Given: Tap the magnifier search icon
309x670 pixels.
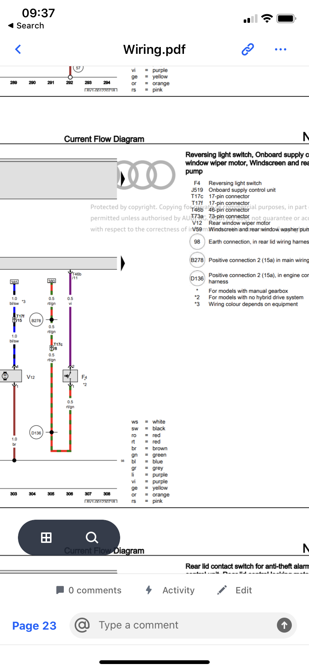Looking at the screenshot, I should 92,538.
